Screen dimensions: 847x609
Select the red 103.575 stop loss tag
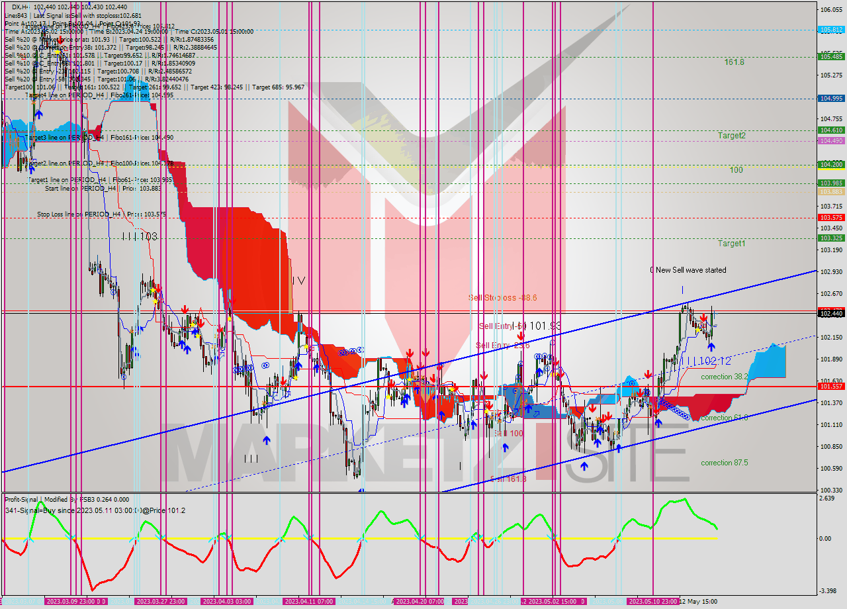click(x=831, y=217)
